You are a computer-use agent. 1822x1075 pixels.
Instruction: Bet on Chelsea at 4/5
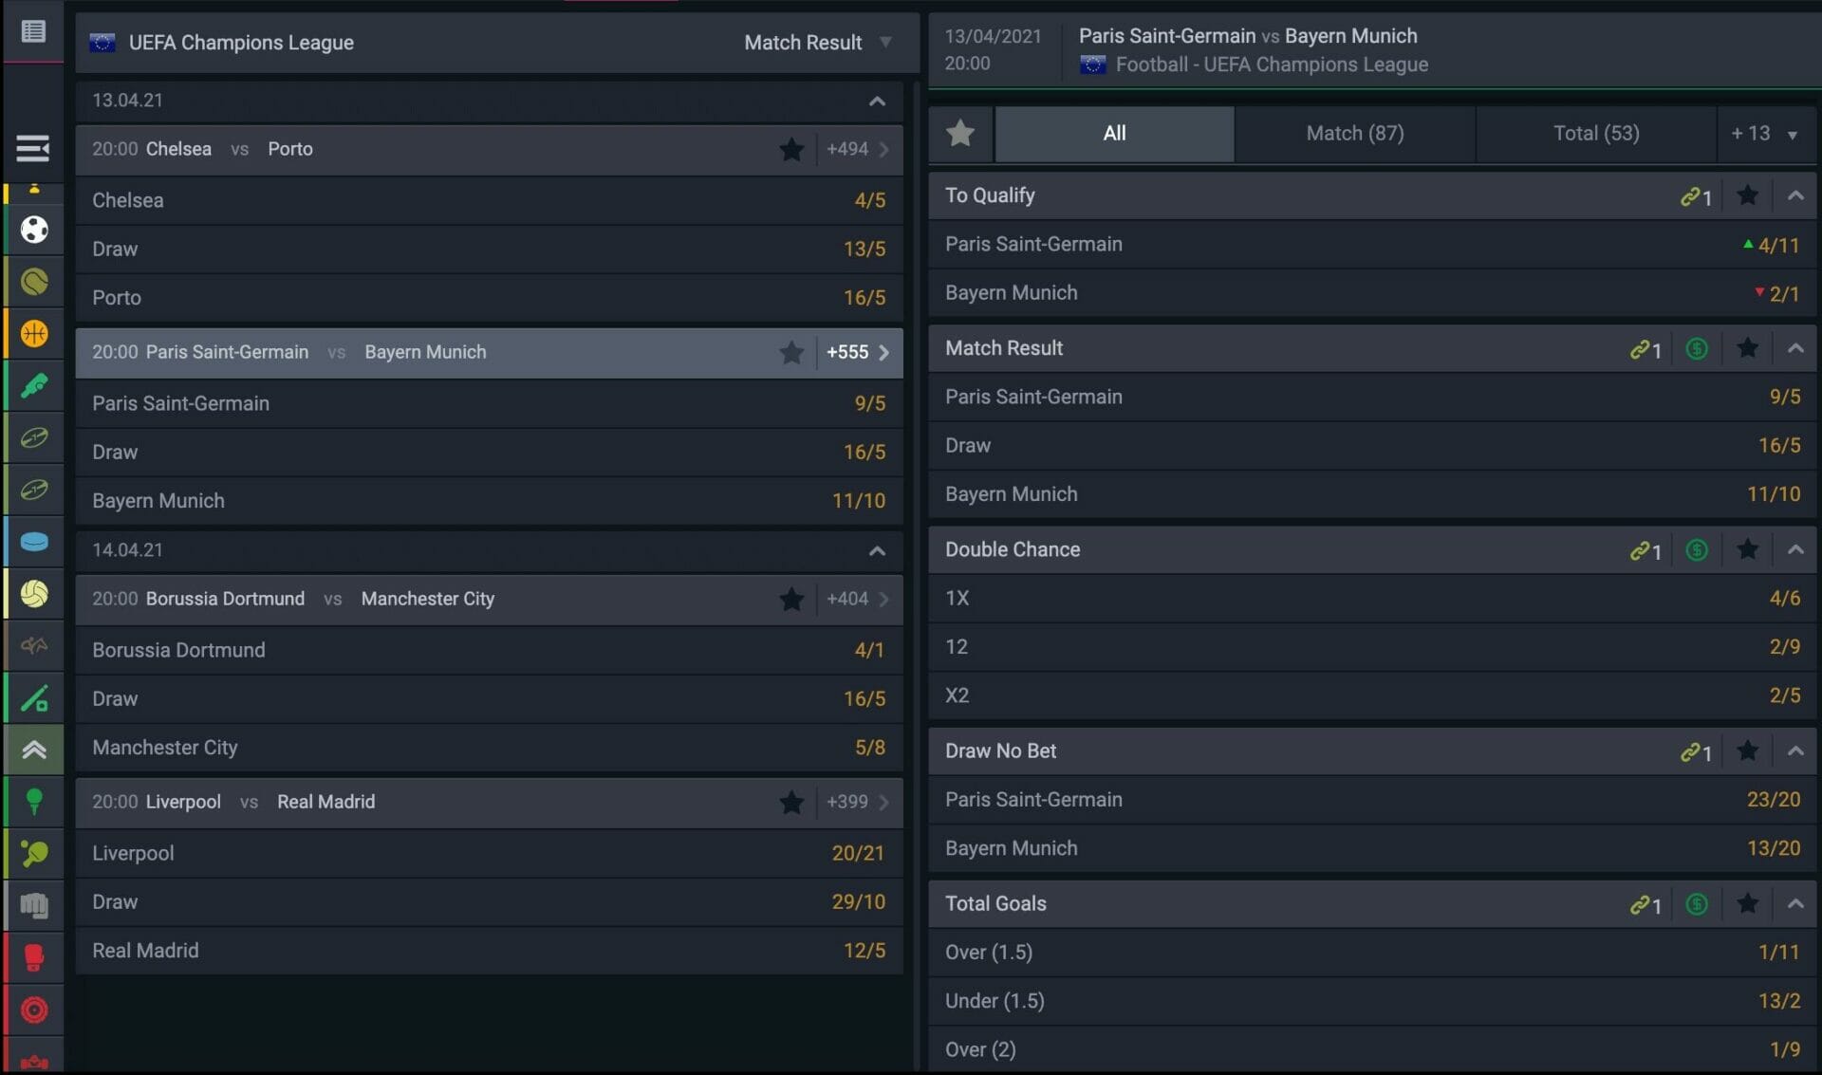click(489, 200)
